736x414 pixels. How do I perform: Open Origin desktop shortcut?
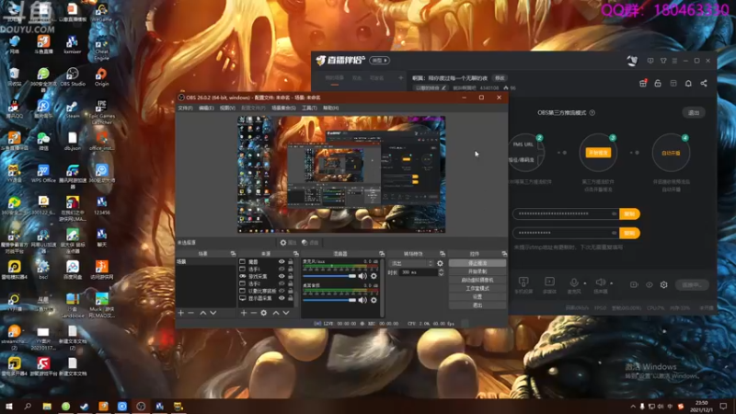(x=101, y=77)
